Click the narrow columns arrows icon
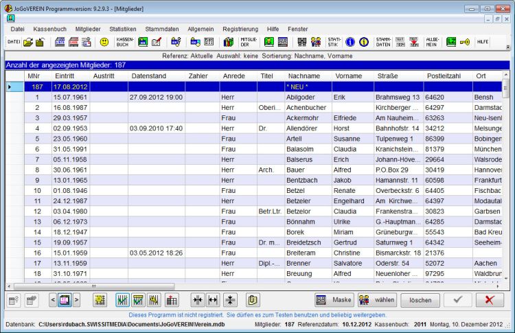This screenshot has height=333, width=515. pyautogui.click(x=198, y=300)
